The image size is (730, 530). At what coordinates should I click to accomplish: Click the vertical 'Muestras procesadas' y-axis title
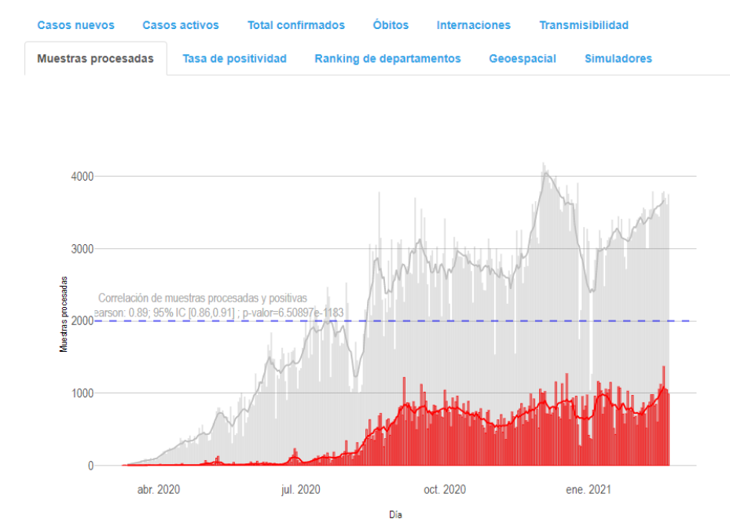(64, 314)
